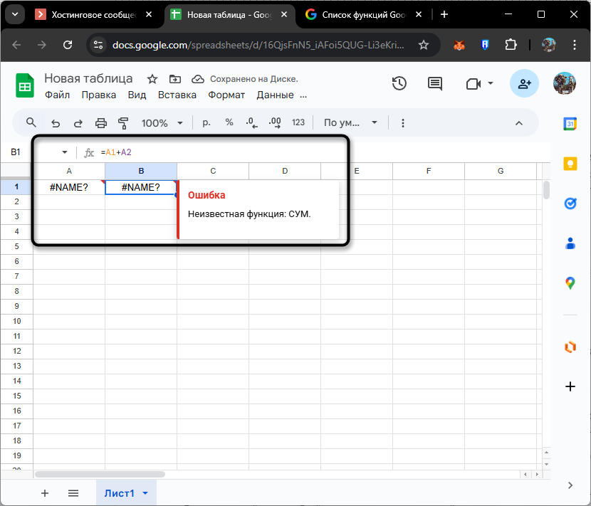Click the cloud saved status icon
Image resolution: width=591 pixels, height=506 pixels.
point(198,79)
